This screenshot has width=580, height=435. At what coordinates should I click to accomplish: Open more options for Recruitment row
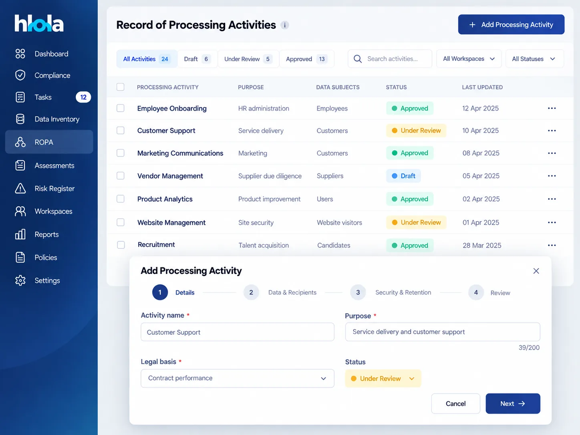click(552, 245)
